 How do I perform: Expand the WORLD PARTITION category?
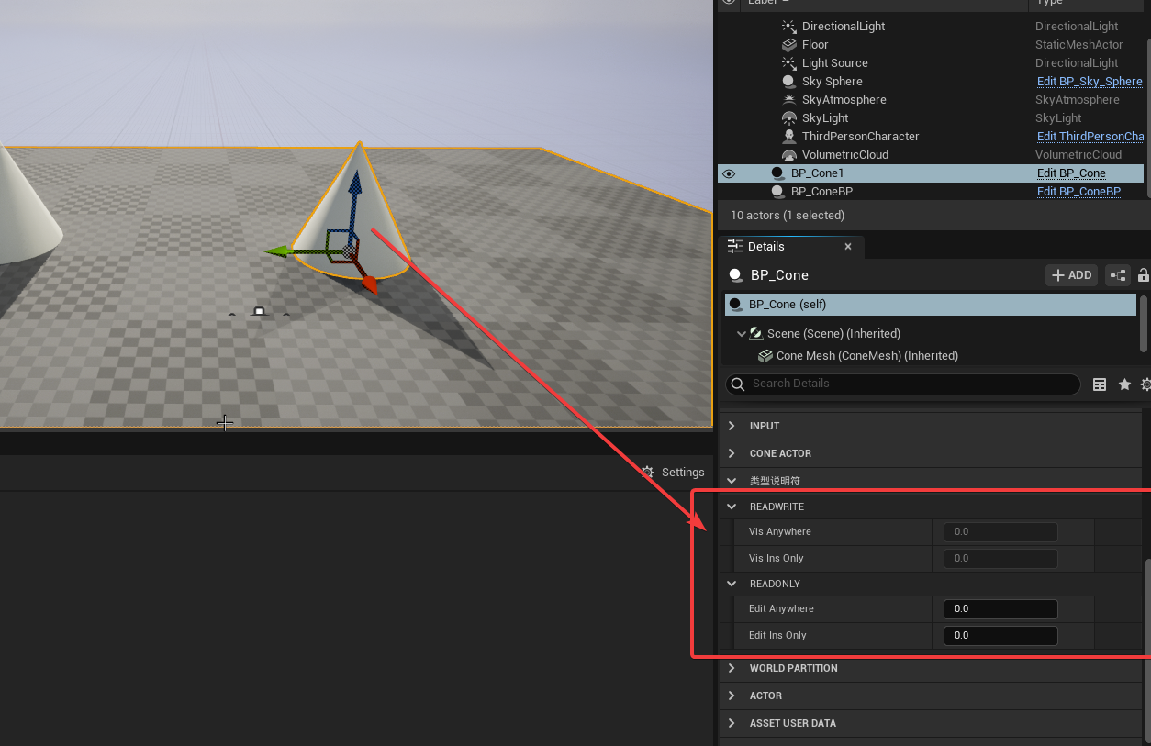(732, 668)
